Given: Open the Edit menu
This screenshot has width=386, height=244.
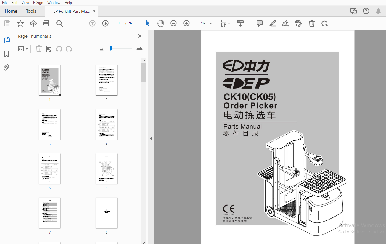Looking at the screenshot, I should pos(15,3).
